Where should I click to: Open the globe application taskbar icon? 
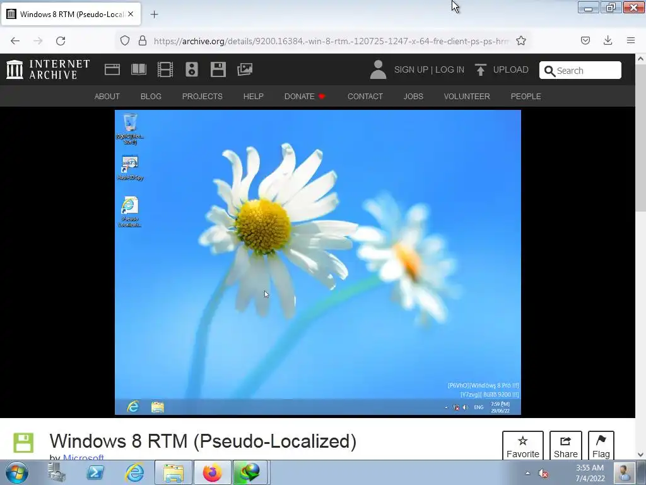pos(250,472)
